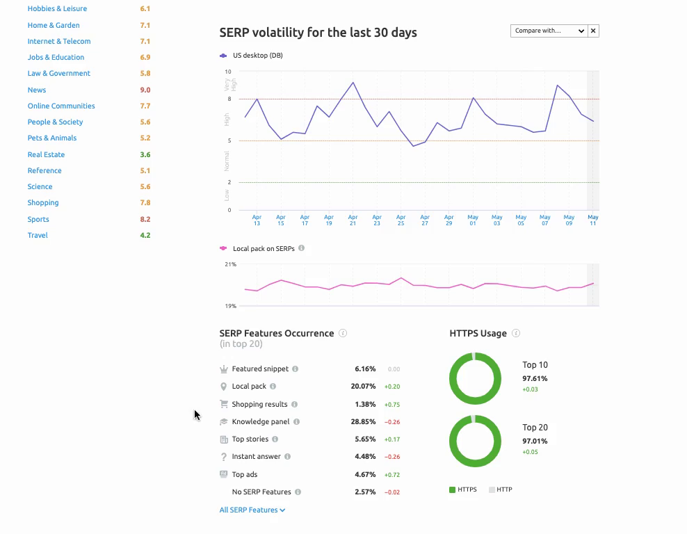Click info icon next to Local pack on SERPs
The height and width of the screenshot is (534, 687).
pos(301,248)
